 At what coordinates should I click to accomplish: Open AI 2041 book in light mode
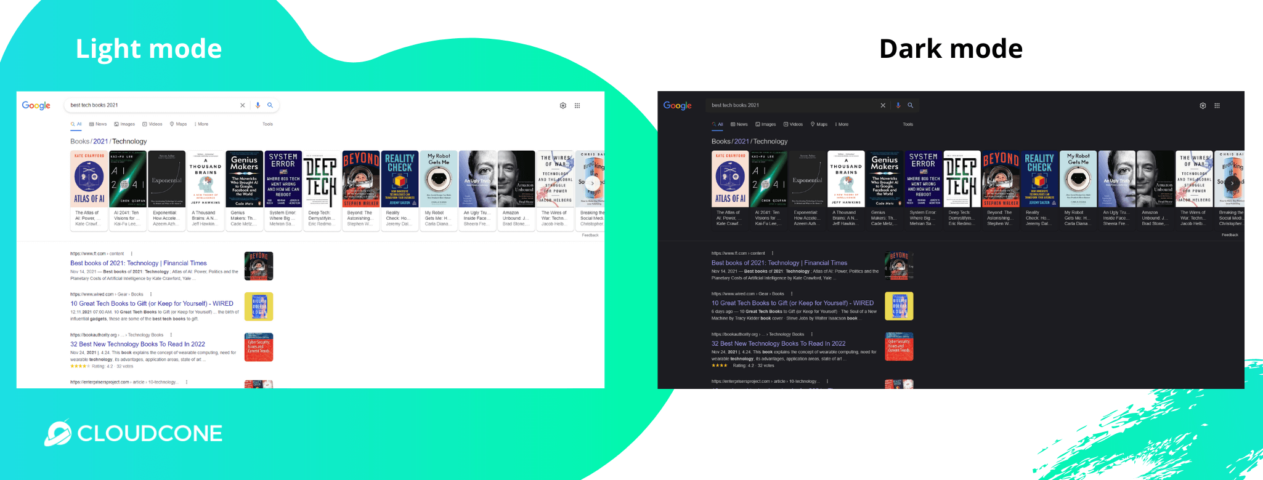[x=128, y=190]
